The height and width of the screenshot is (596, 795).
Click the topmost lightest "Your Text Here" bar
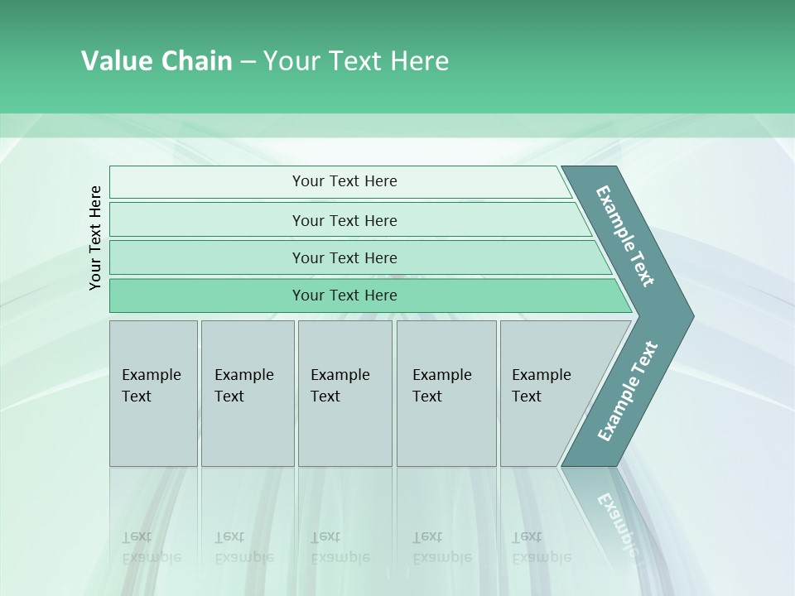pos(344,181)
